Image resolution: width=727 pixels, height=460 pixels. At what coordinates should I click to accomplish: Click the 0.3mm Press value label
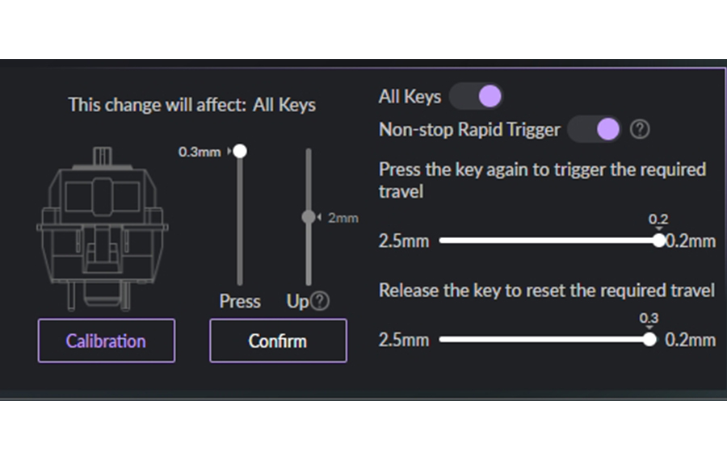(200, 152)
